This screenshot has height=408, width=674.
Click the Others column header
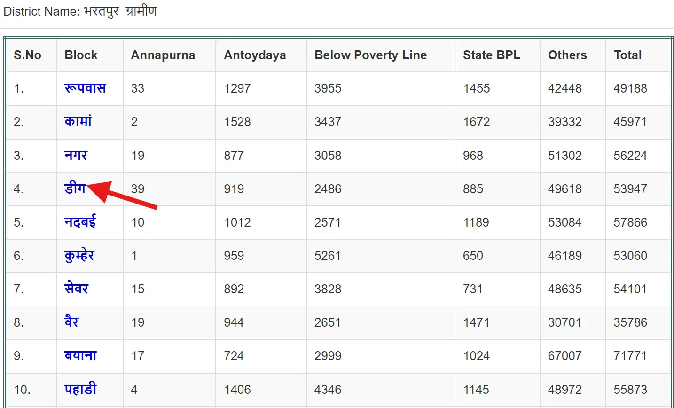(x=567, y=55)
